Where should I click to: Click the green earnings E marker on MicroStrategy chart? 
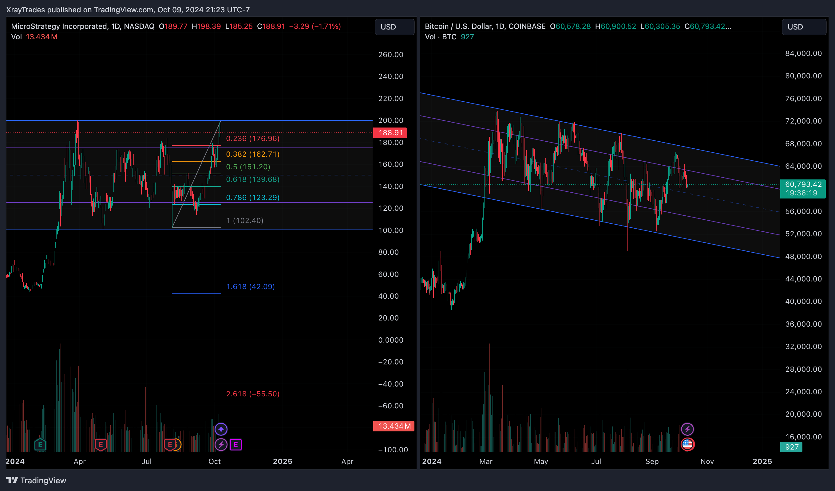(40, 445)
